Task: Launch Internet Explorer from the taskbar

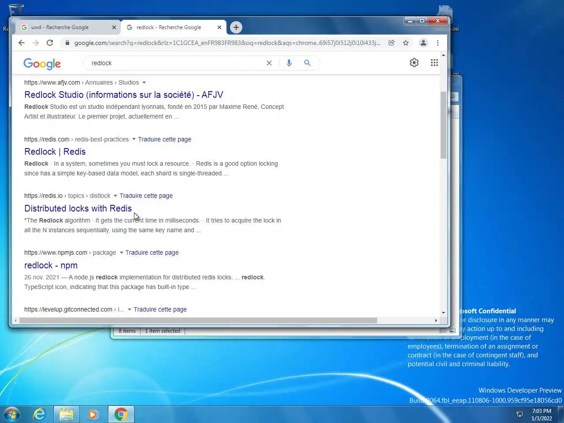Action: (x=40, y=414)
